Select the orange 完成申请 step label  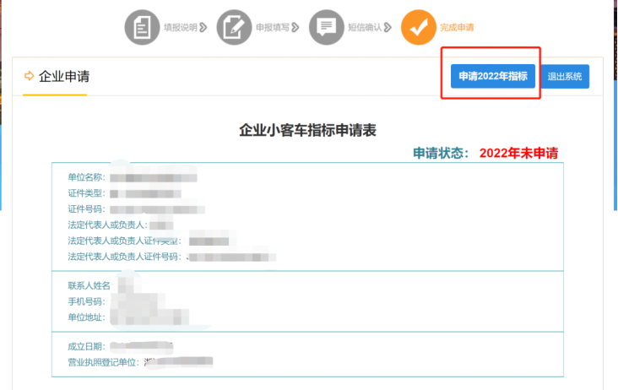click(x=457, y=27)
